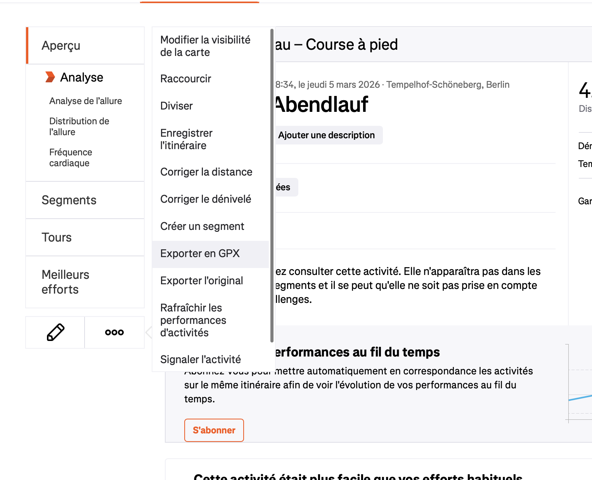Choose Enregistrer l'itinéraire
The height and width of the screenshot is (480, 592).
click(186, 139)
